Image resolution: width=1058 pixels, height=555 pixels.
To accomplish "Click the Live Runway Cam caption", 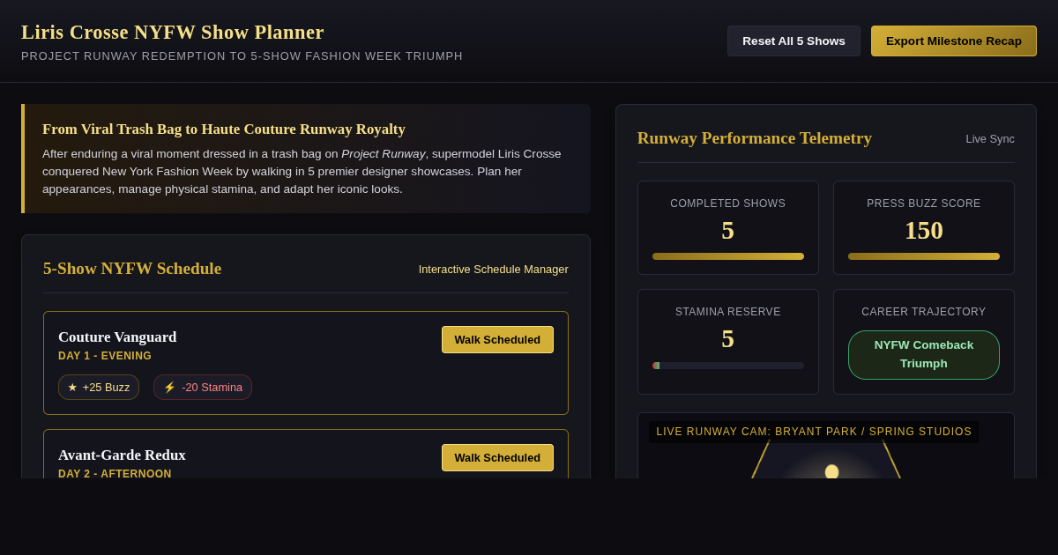I will 814,432.
